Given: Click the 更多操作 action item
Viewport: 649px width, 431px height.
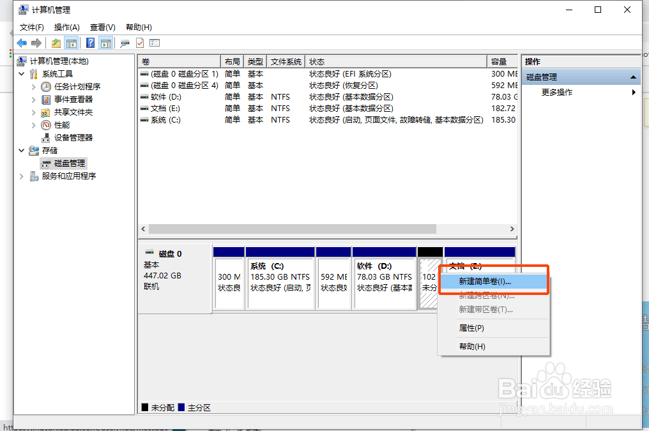Looking at the screenshot, I should coord(557,92).
